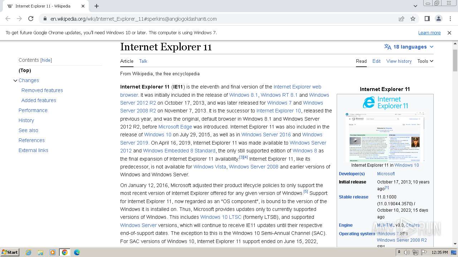View site information lock icon
The width and height of the screenshot is (458, 257).
tap(45, 19)
